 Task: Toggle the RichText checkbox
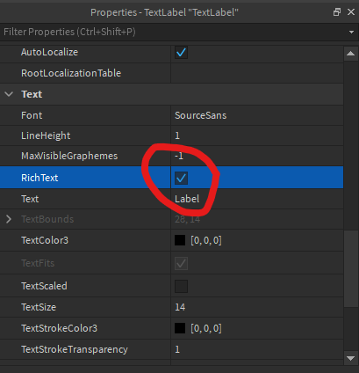coord(181,178)
